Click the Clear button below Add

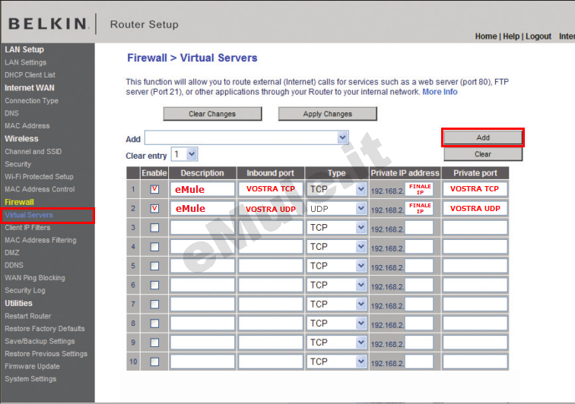[x=483, y=154]
